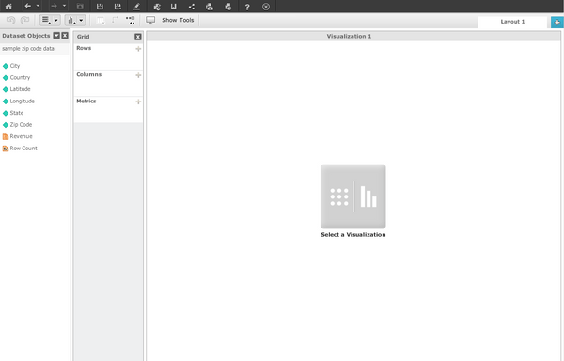Click the export-with-clock icon next to the pencil
Viewport: 564px width, 361px height.
pyautogui.click(x=157, y=7)
